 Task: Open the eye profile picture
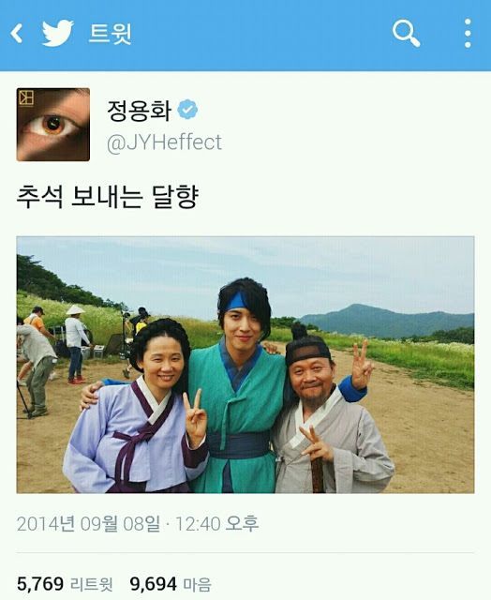click(x=53, y=125)
